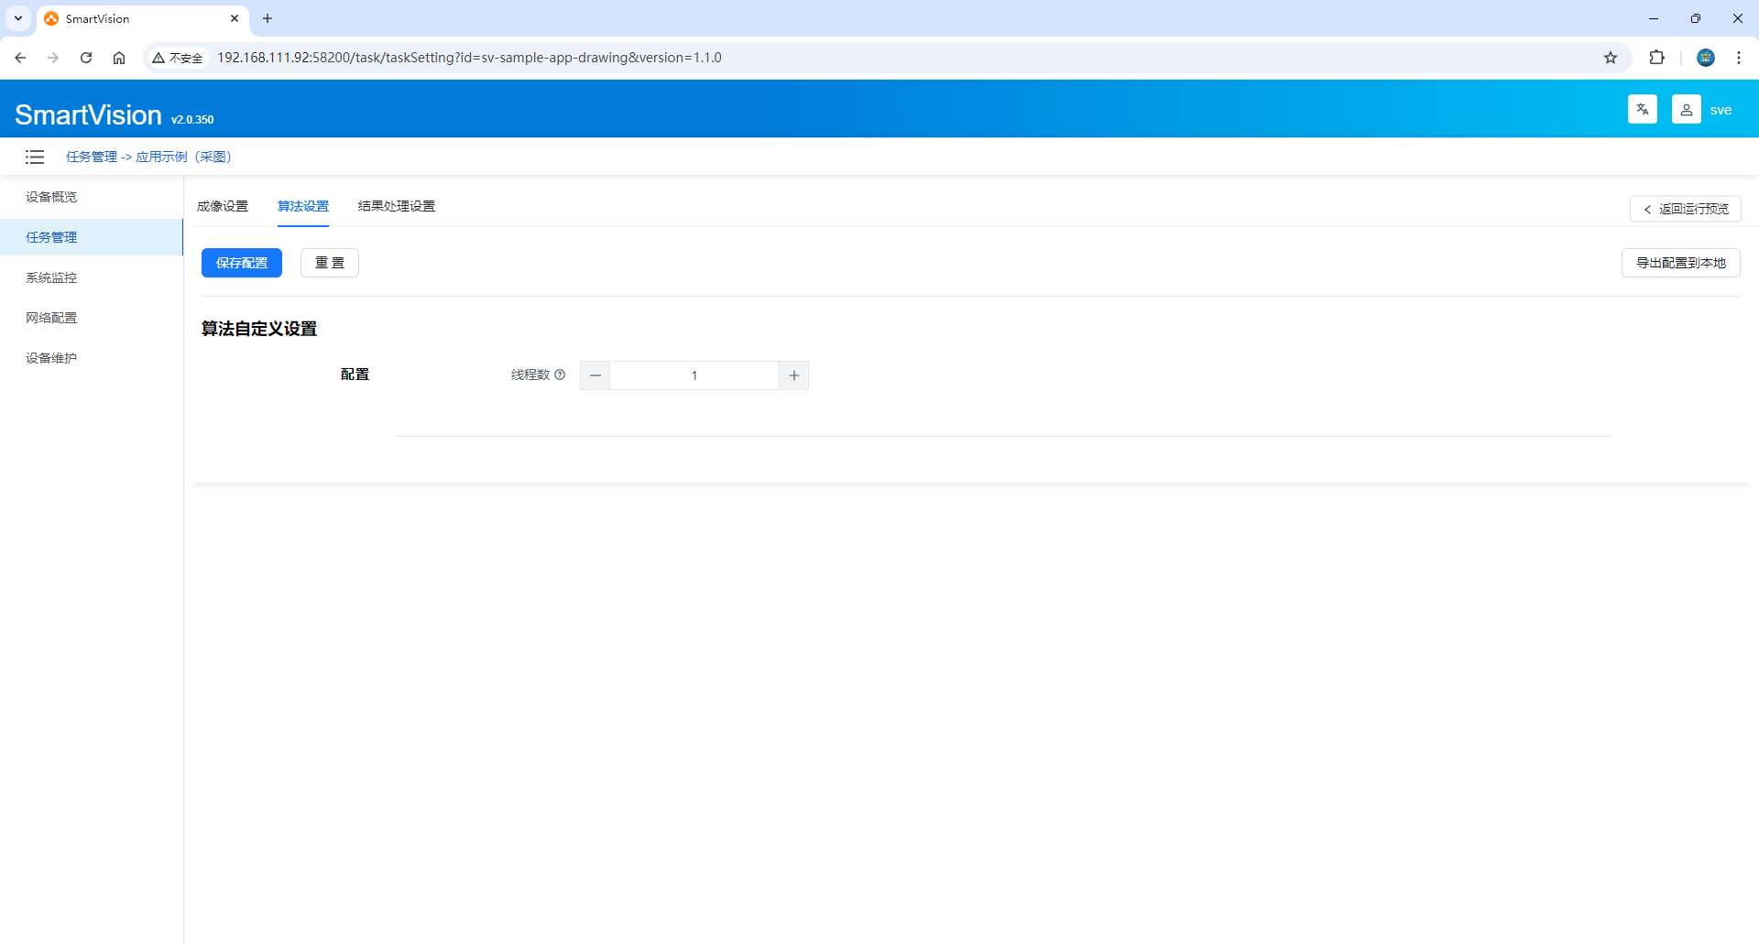Screen dimensions: 1759x945
Task: Click 导出配置到本地 button
Action: 1681,263
